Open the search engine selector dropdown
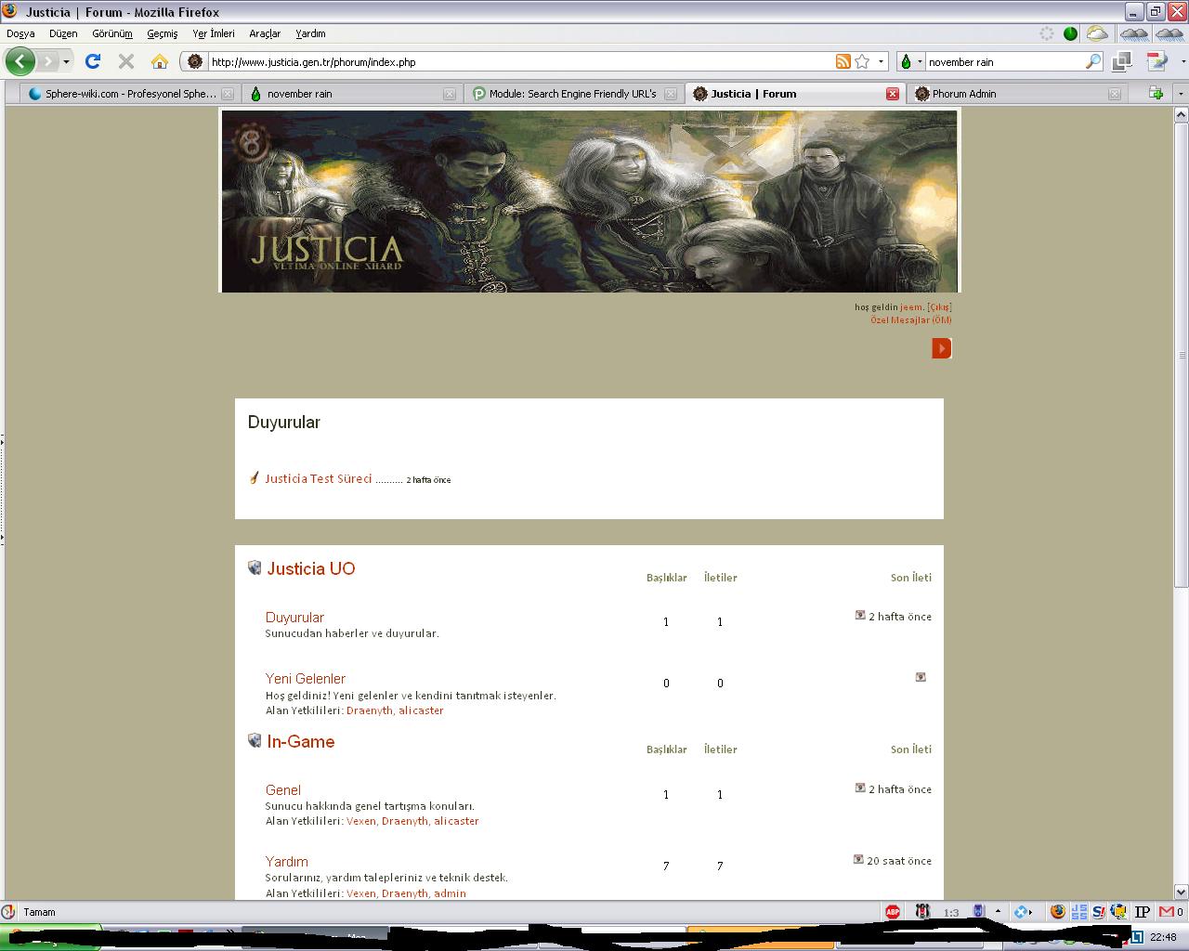 [910, 61]
